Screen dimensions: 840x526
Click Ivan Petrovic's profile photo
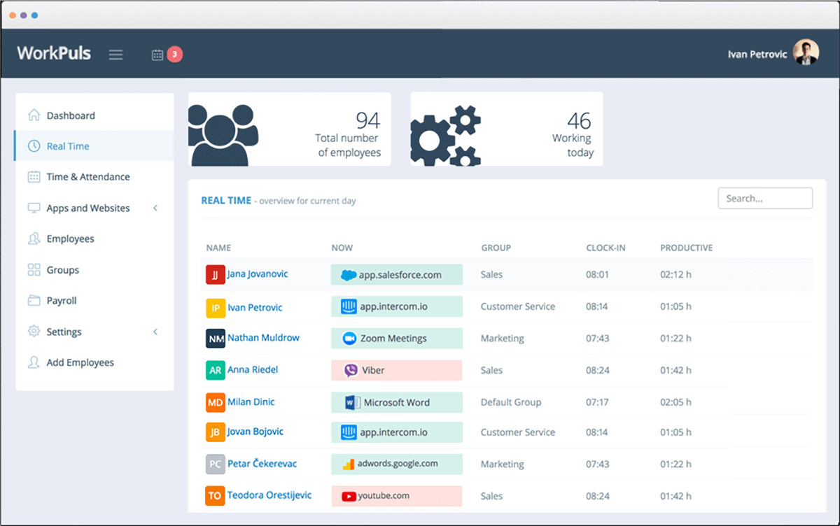(806, 52)
